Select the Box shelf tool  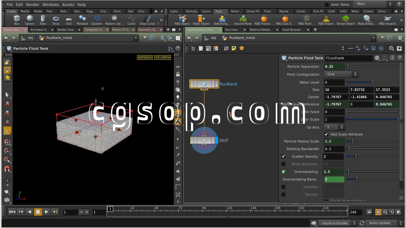16,20
